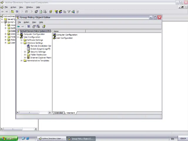Expand Folder Redirection tree node
The height and width of the screenshot is (141, 188).
25,55
